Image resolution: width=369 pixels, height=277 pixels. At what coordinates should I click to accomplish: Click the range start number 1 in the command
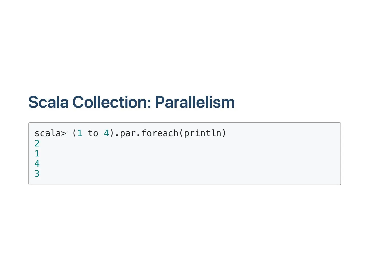tap(80, 133)
